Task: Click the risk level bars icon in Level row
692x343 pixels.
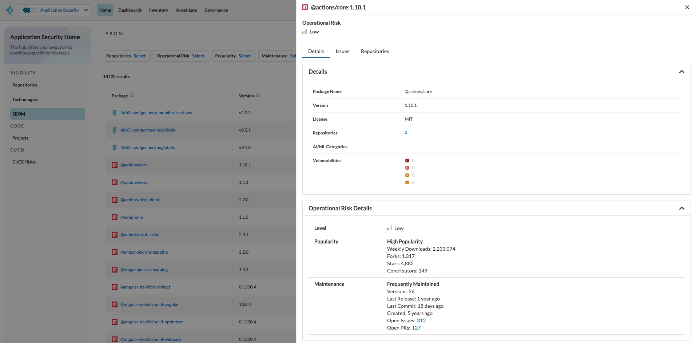Action: click(389, 228)
